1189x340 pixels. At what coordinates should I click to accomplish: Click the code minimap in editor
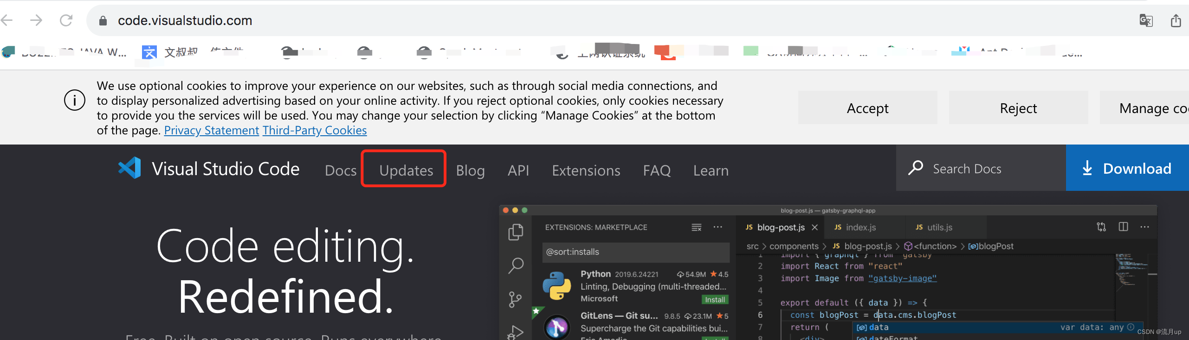coord(1131,273)
